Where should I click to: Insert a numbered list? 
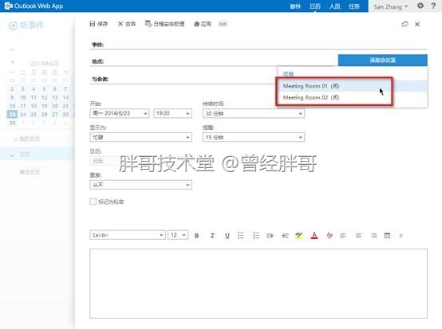(x=256, y=235)
